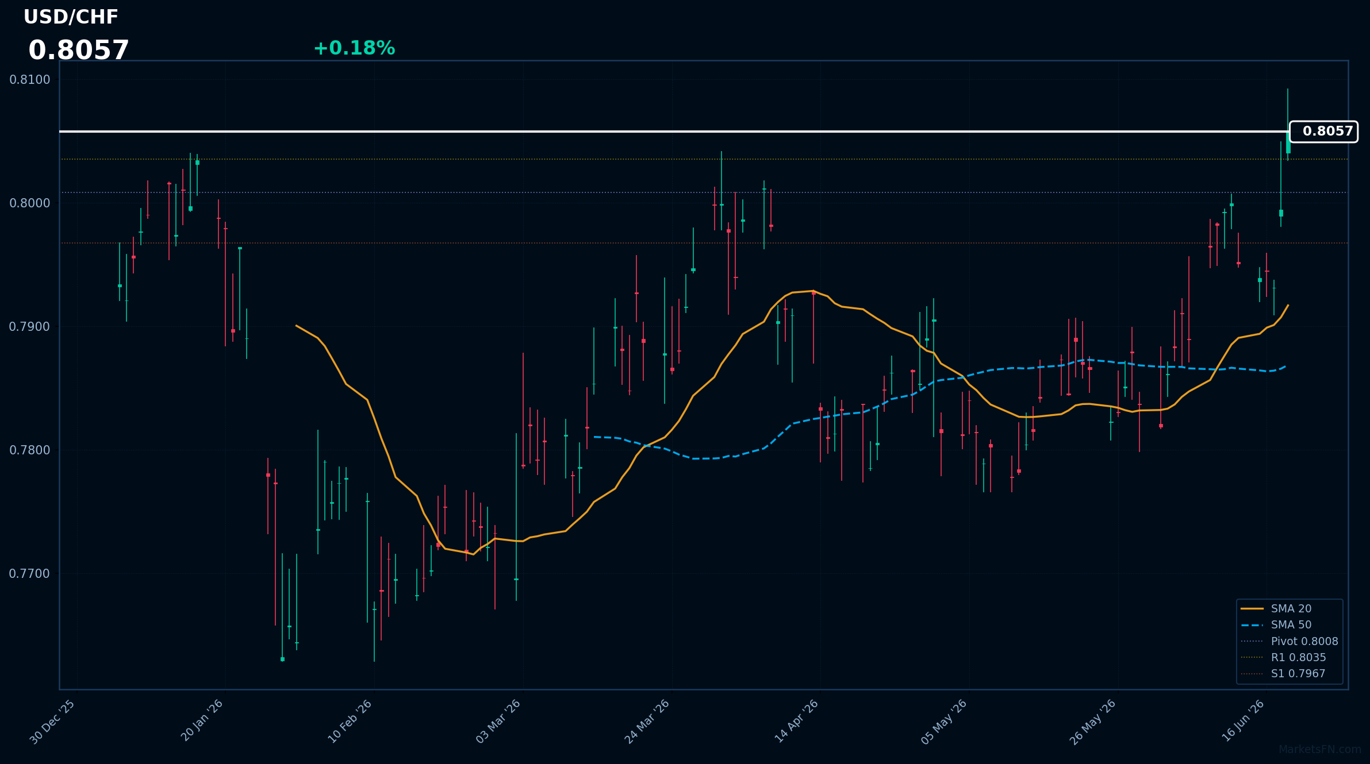Click the 0.7900 y-axis label
The width and height of the screenshot is (1370, 764).
(x=30, y=327)
